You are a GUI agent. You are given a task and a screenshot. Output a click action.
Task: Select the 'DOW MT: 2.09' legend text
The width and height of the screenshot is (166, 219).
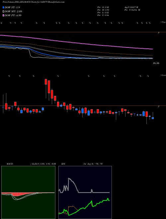click(13, 12)
